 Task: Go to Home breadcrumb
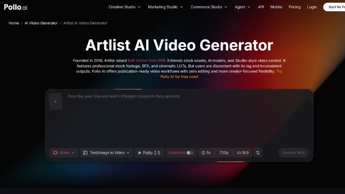click(13, 23)
